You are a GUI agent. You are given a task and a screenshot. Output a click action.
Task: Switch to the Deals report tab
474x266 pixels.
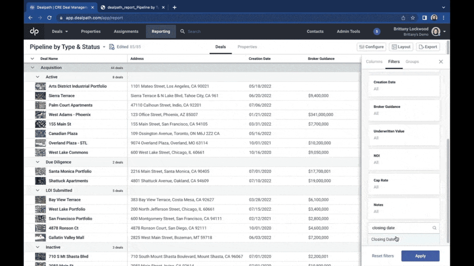click(x=221, y=47)
